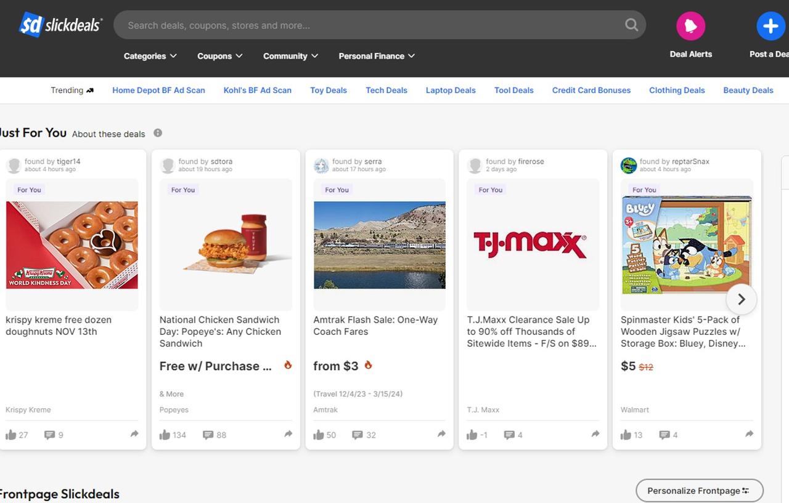Screen dimensions: 789x503
Task: Open the T.J.Maxx logo thumbnail
Action: pyautogui.click(x=530, y=244)
